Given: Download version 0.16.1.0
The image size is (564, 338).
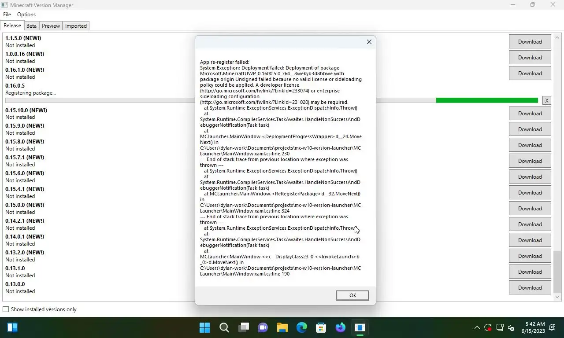Looking at the screenshot, I should (x=530, y=73).
